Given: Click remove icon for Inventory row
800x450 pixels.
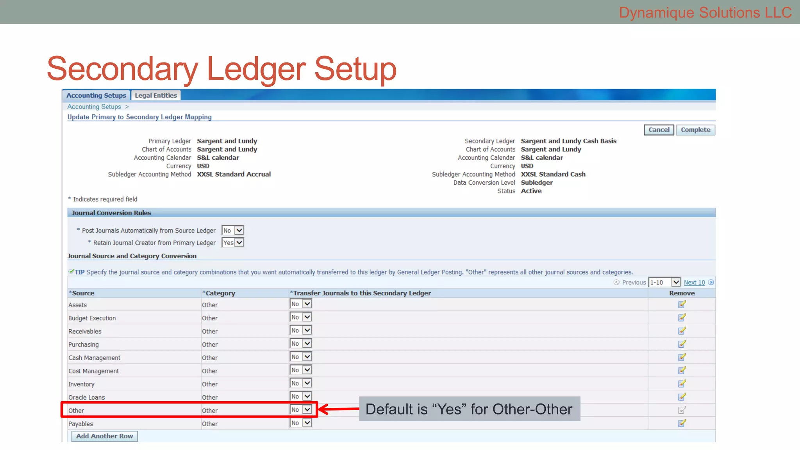Looking at the screenshot, I should pyautogui.click(x=682, y=384).
